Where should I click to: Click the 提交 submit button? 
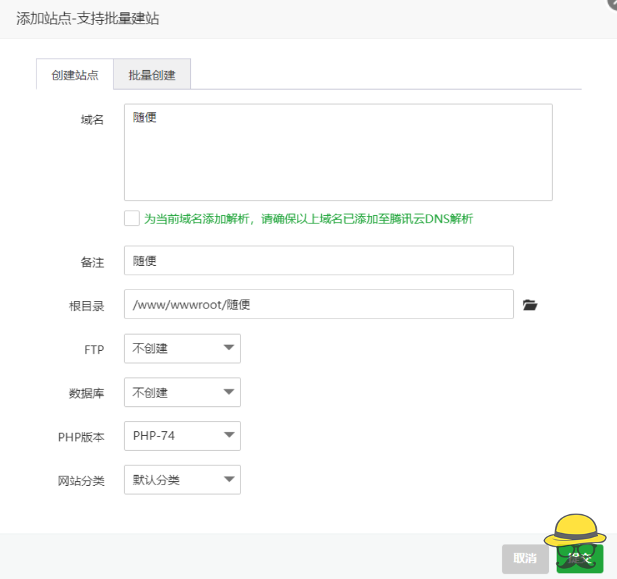tap(579, 559)
